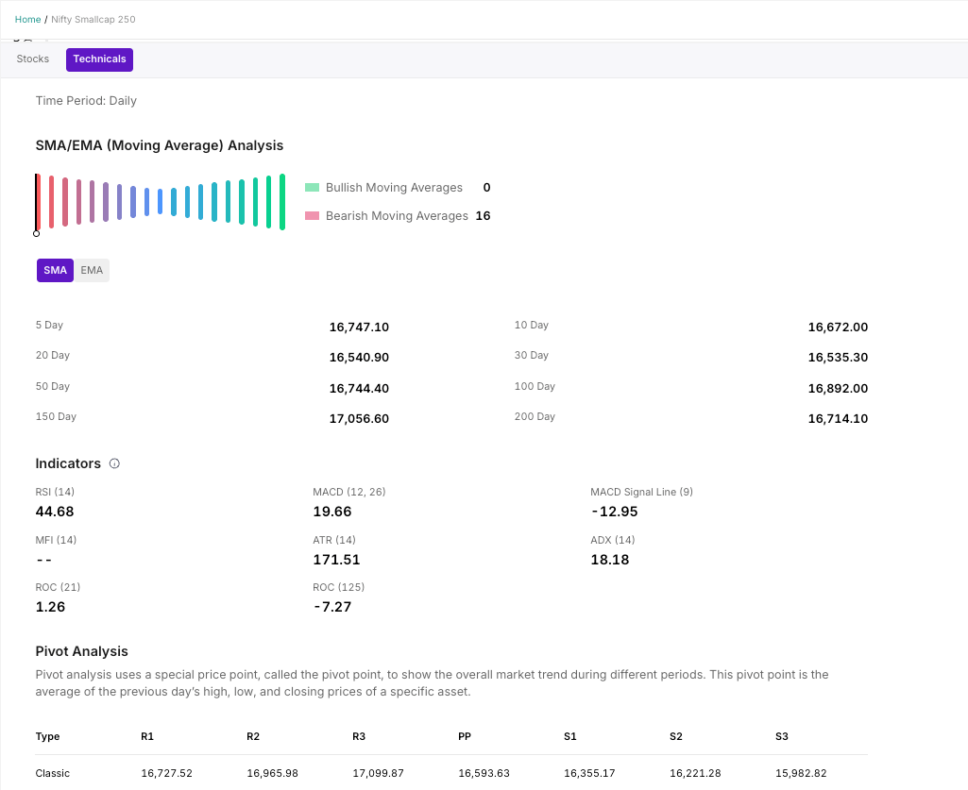
Task: Click the green Bullish Moving Averages swatch
Action: [x=312, y=188]
